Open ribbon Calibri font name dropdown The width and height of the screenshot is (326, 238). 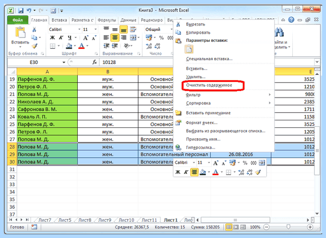[x=79, y=29]
